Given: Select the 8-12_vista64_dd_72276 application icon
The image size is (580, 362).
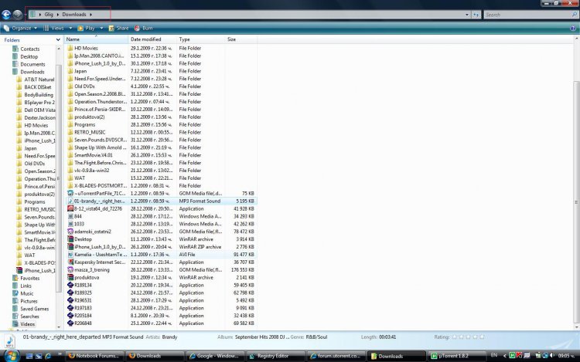Looking at the screenshot, I should coord(70,208).
